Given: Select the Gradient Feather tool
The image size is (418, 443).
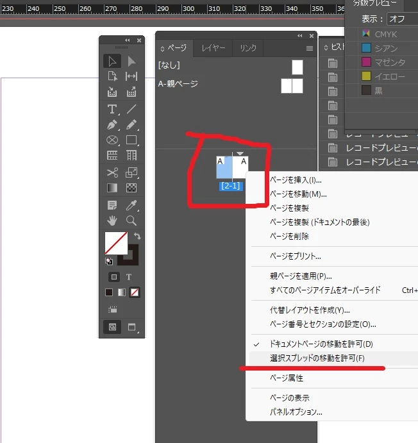Looking at the screenshot, I should click(x=131, y=188).
